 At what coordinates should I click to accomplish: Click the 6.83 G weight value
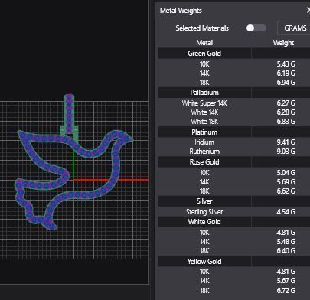coord(286,122)
